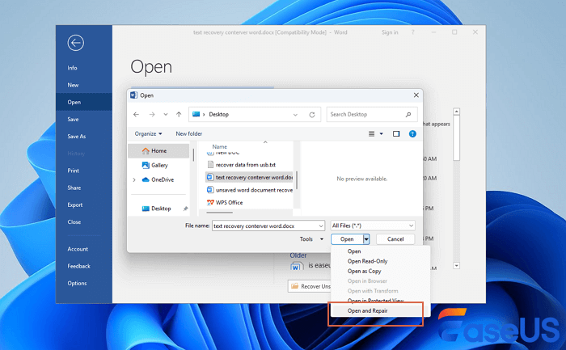The image size is (566, 350).
Task: Toggle the preview pane icon
Action: click(396, 133)
